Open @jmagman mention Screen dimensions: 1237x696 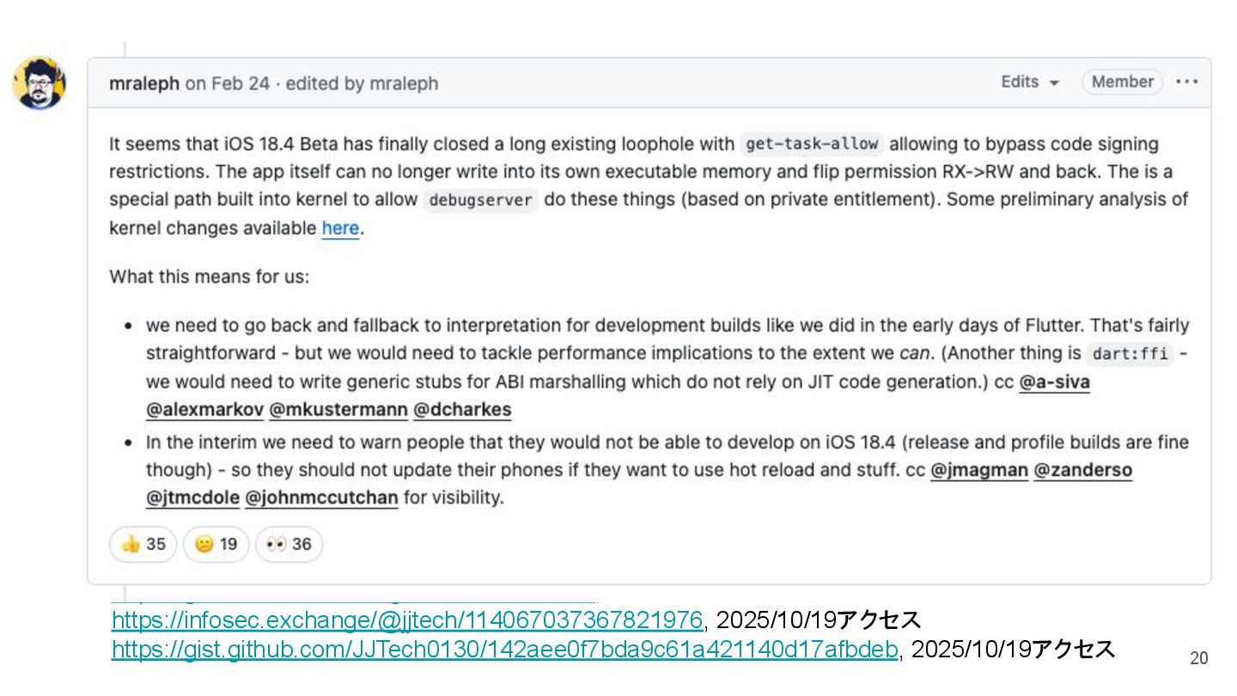[979, 470]
